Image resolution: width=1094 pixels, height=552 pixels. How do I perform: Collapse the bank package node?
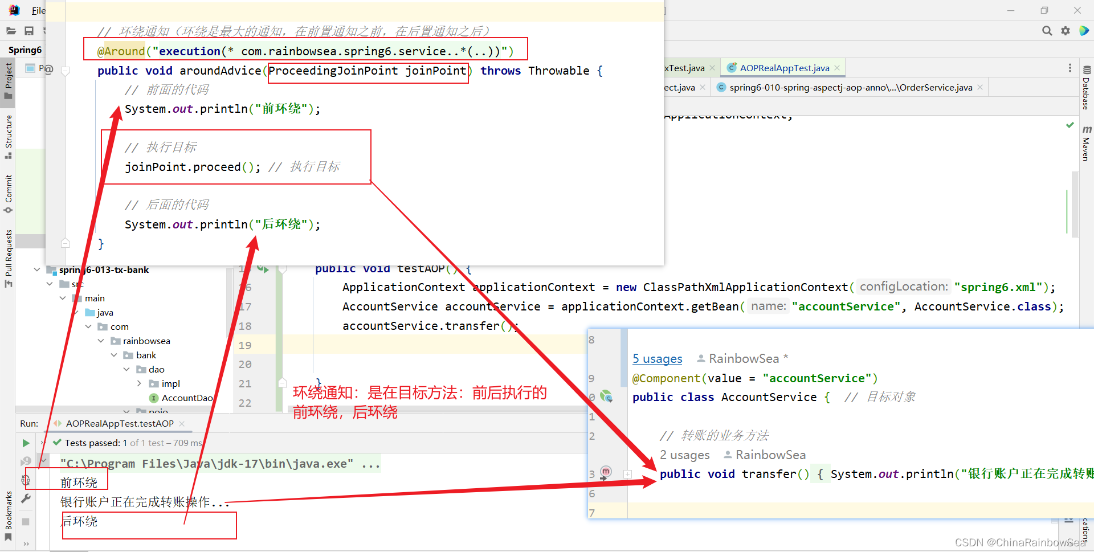click(114, 355)
